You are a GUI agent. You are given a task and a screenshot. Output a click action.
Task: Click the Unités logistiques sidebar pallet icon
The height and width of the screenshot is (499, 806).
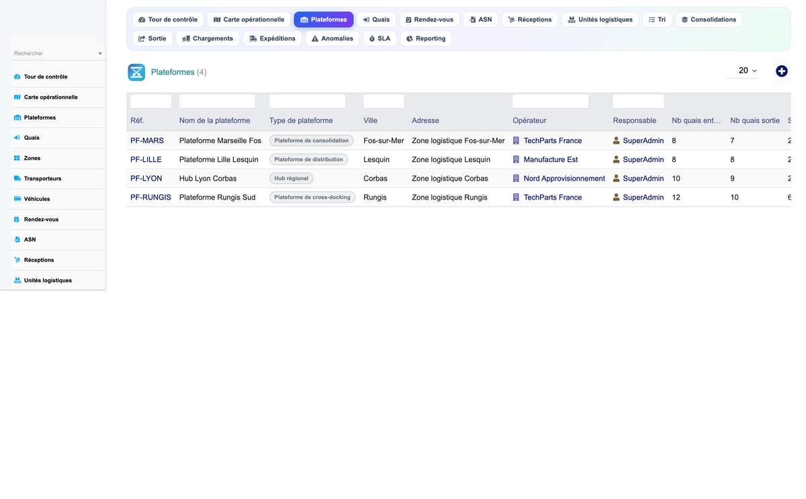pos(17,281)
